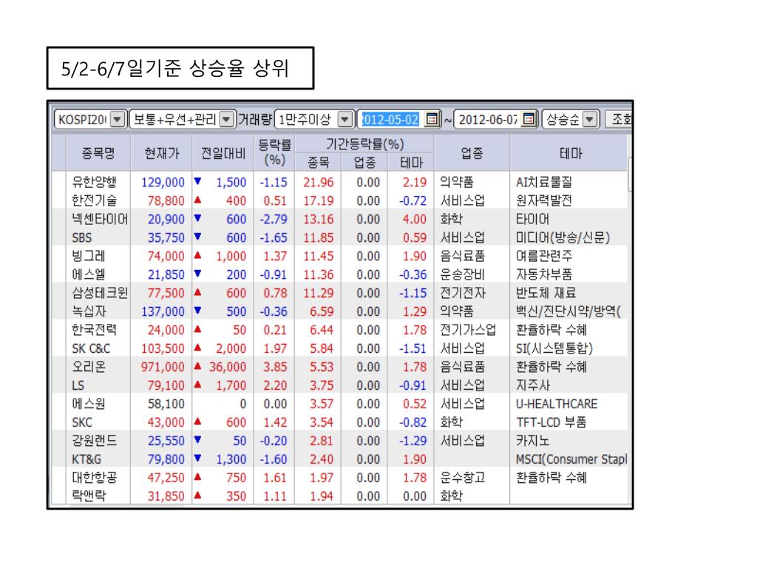Viewport: 757px width, 568px height.
Task: Click the SI(시스템통합) theme cell
Action: pos(554,348)
